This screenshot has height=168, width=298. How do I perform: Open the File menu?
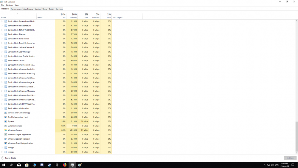tap(2, 5)
